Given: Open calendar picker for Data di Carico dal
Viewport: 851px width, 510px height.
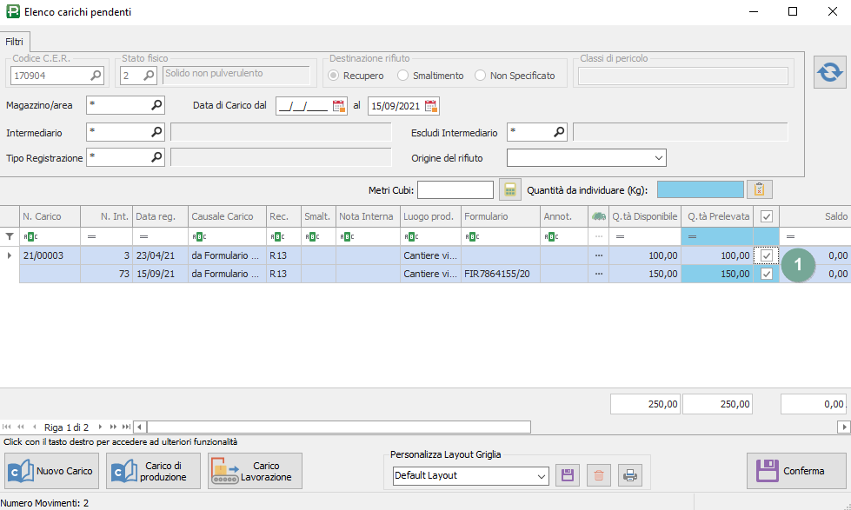Looking at the screenshot, I should point(339,106).
